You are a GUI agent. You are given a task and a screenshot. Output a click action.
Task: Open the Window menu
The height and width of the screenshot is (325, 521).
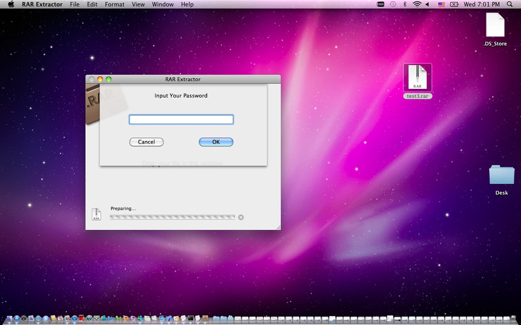(x=162, y=5)
